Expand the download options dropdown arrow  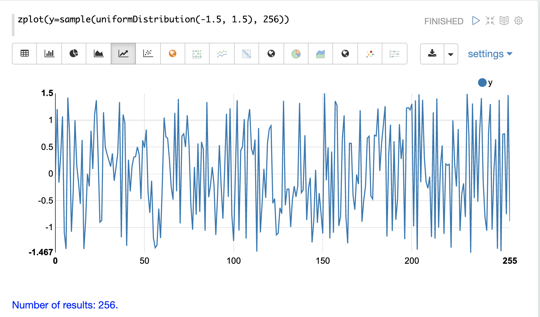(451, 54)
